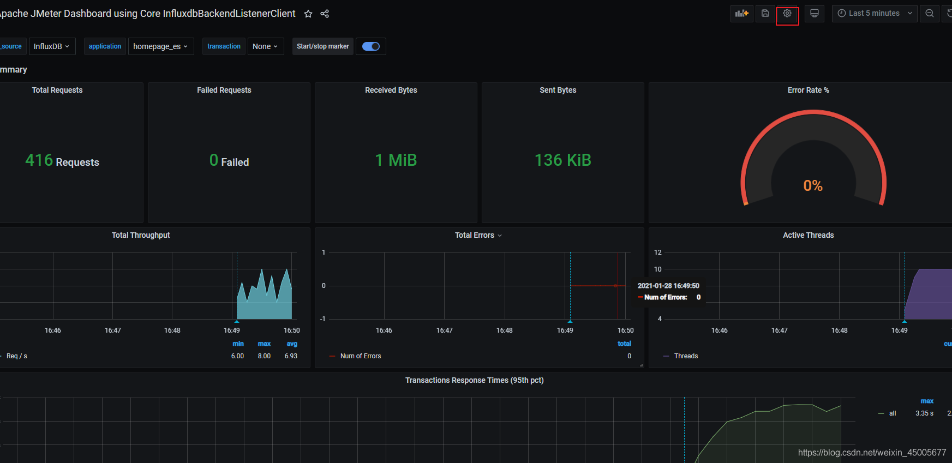Save the dashboard with disk icon

tap(765, 13)
